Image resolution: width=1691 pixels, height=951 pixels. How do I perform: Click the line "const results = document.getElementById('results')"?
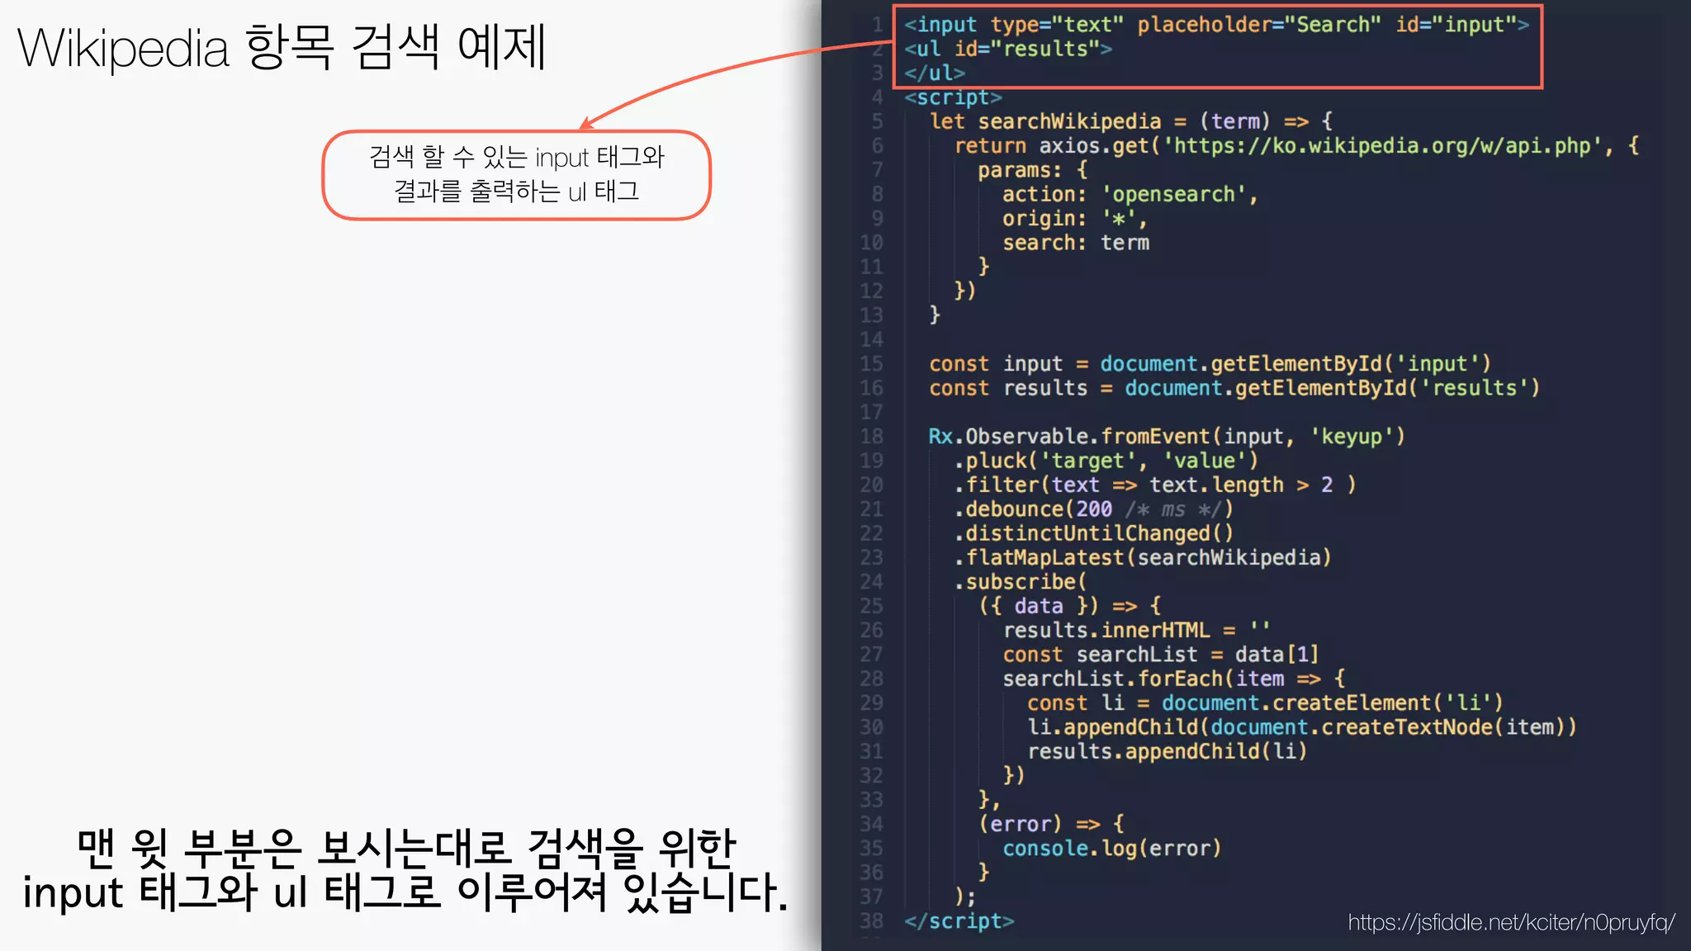1235,388
